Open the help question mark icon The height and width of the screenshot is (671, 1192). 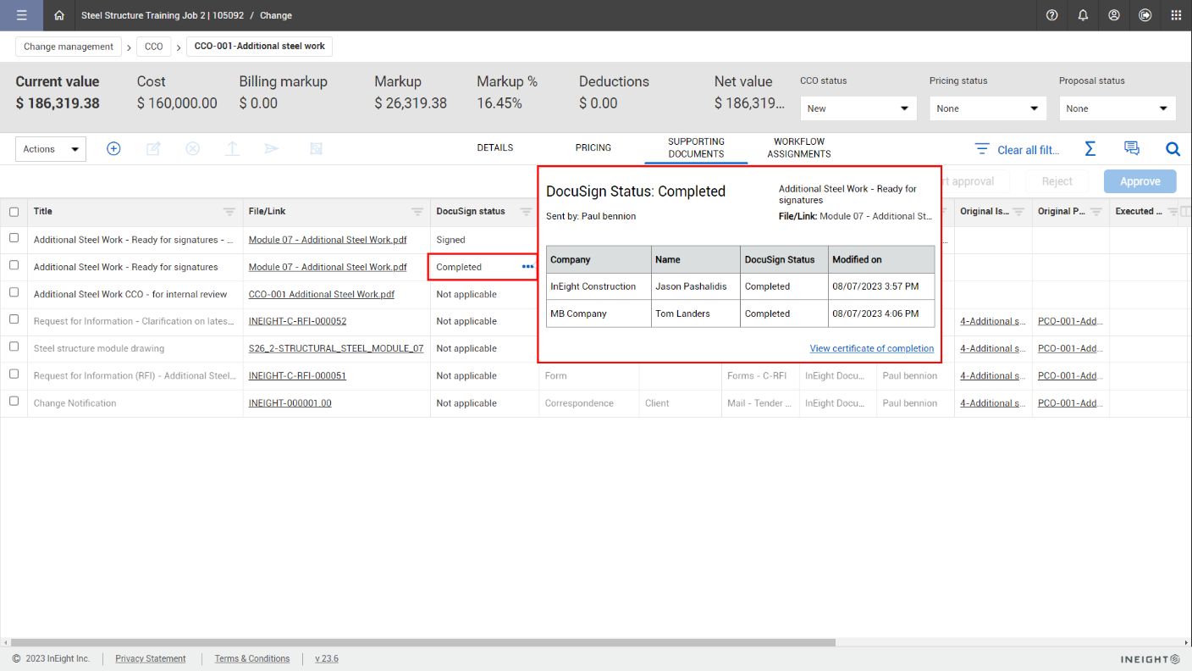click(x=1051, y=15)
